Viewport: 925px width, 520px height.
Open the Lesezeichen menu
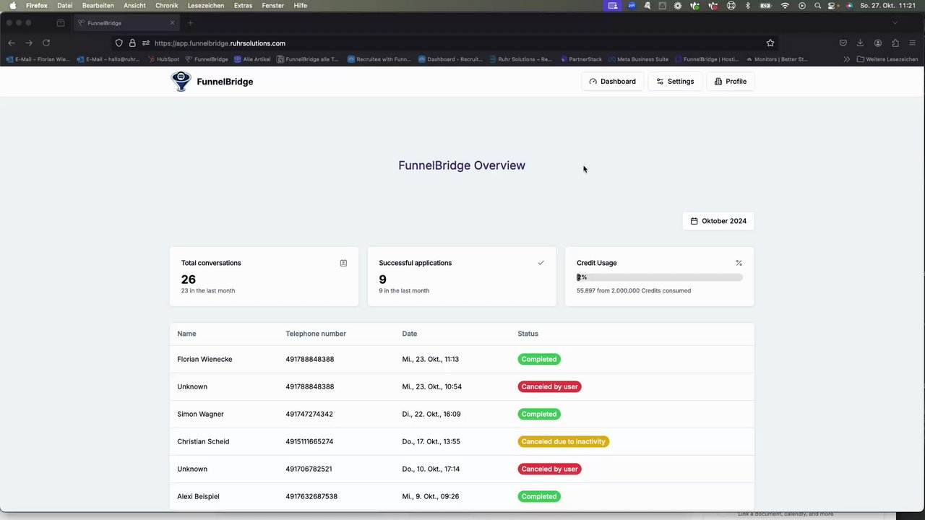tap(206, 6)
